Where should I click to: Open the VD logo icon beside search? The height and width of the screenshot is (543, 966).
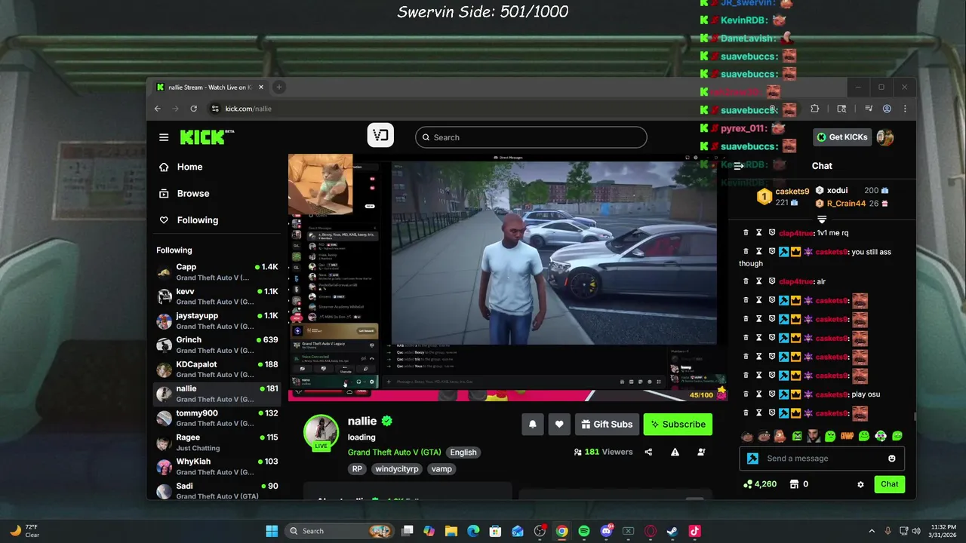[380, 135]
